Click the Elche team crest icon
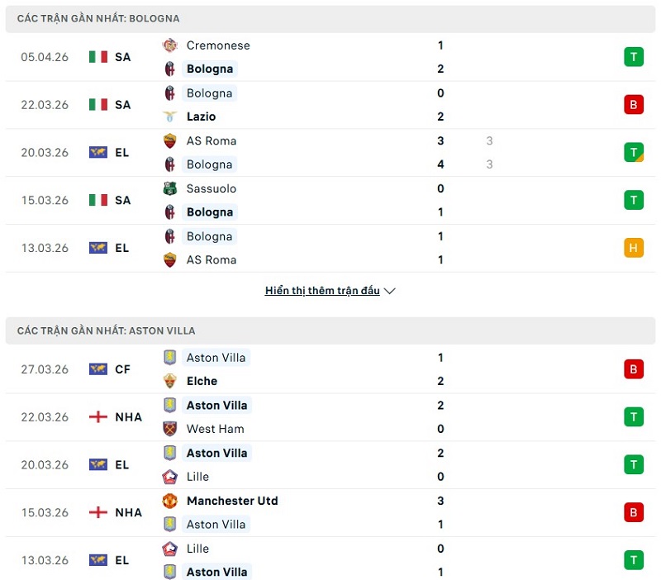This screenshot has width=661, height=580. [170, 381]
